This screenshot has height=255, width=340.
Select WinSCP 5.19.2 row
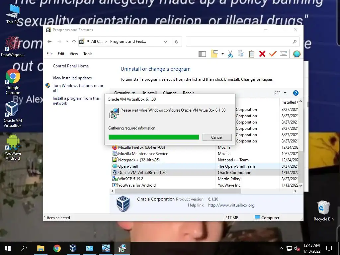click(205, 179)
